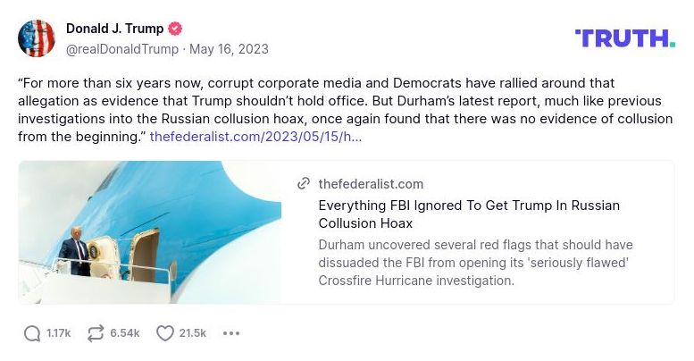Click thefederalist.com domain in preview card

[371, 184]
